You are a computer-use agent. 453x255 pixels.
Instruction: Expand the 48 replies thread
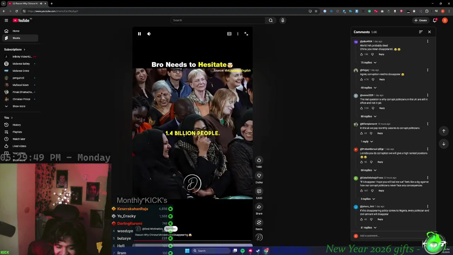click(368, 88)
